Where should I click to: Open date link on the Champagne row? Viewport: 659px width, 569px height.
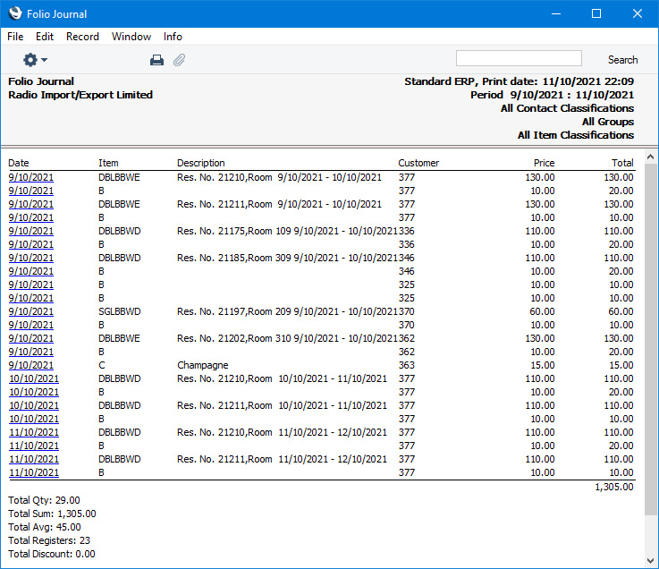pyautogui.click(x=31, y=365)
